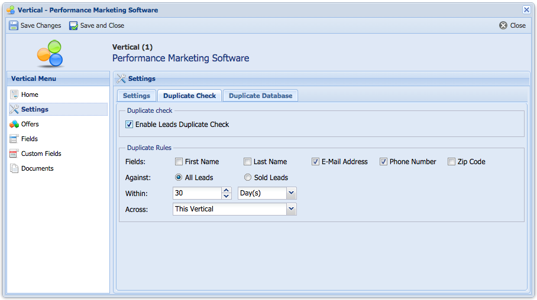The width and height of the screenshot is (537, 300).
Task: Click the Custom Fields icon in sidebar
Action: click(14, 154)
